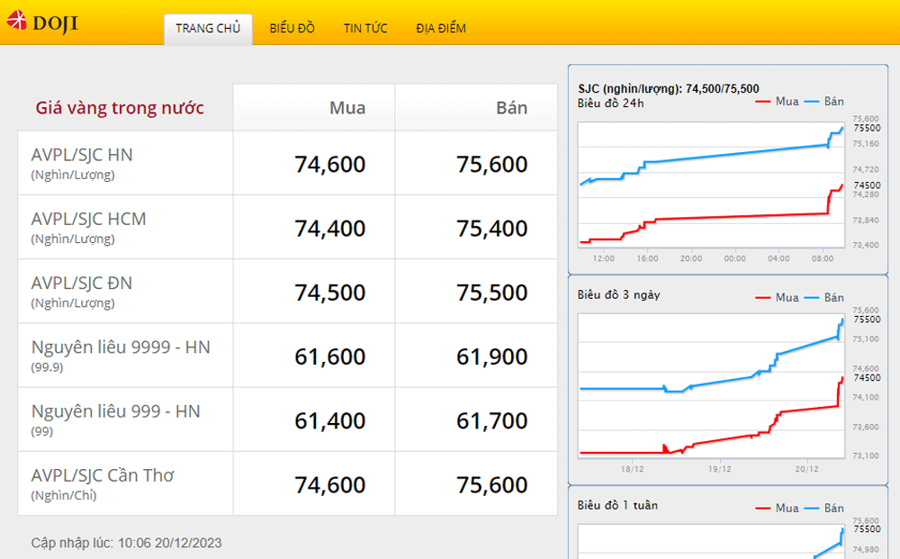Click the 08:00 tick on the 24h chart axis
The image size is (900, 559).
(823, 259)
